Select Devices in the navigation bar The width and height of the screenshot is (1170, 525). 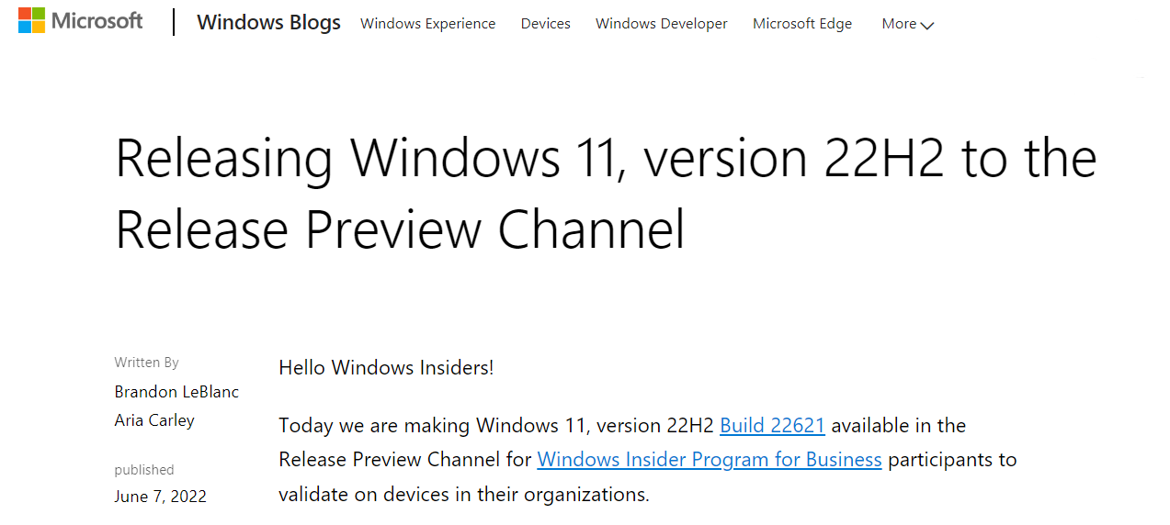tap(545, 24)
